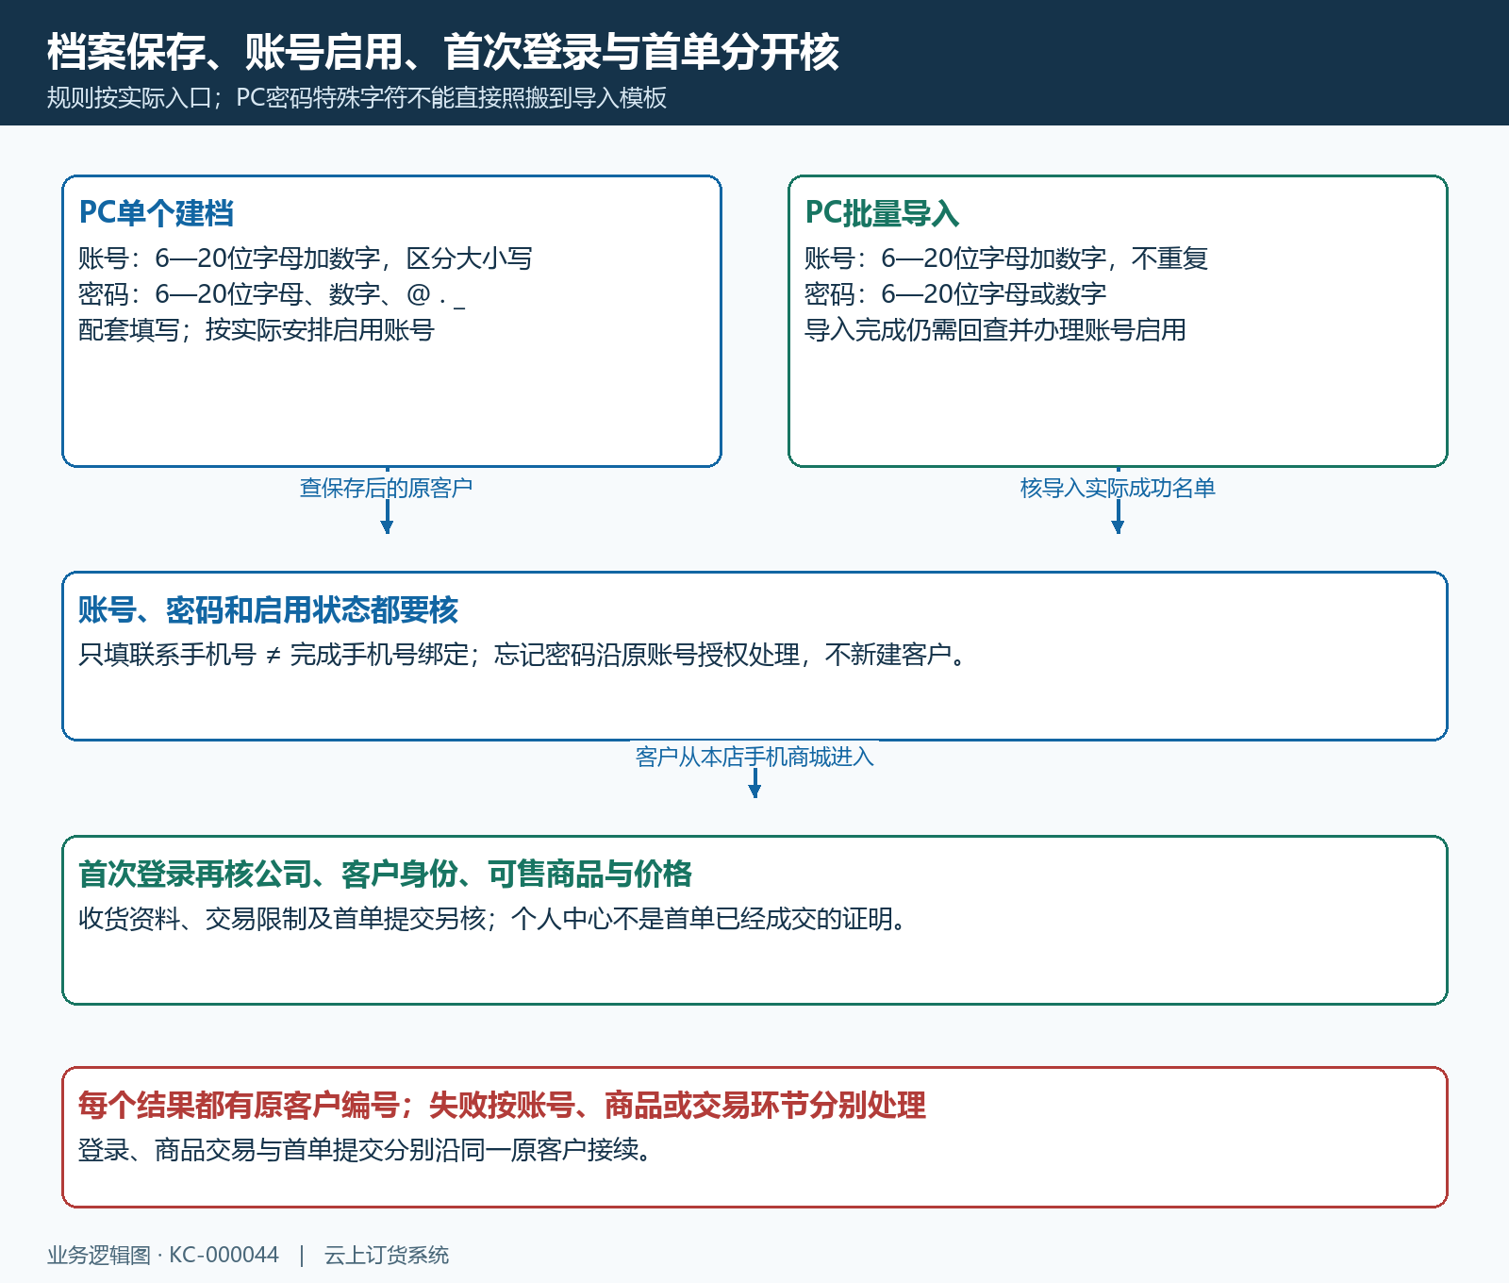1509x1283 pixels.
Task: Click the connector label 客户从本店手机商城进入
Action: pos(754,757)
